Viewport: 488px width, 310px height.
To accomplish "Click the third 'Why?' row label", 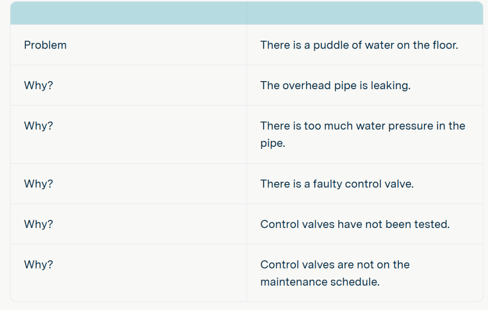I will click(38, 184).
